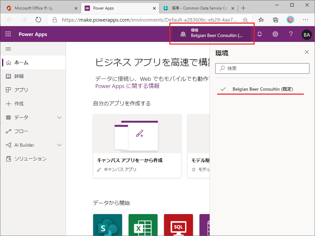Open the Excel data source tile
Image resolution: width=315 pixels, height=236 pixels.
[143, 225]
